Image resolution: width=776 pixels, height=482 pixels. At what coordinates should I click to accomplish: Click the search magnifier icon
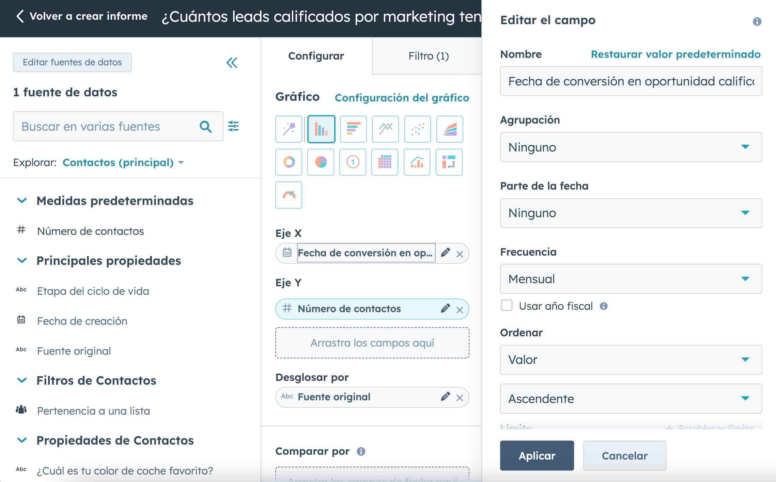[206, 127]
